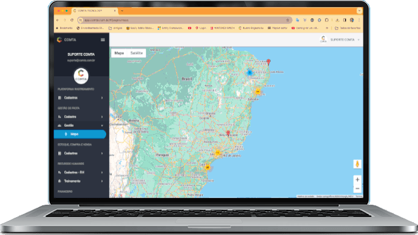Zoom out the map with minus button
The height and width of the screenshot is (235, 418).
[357, 188]
